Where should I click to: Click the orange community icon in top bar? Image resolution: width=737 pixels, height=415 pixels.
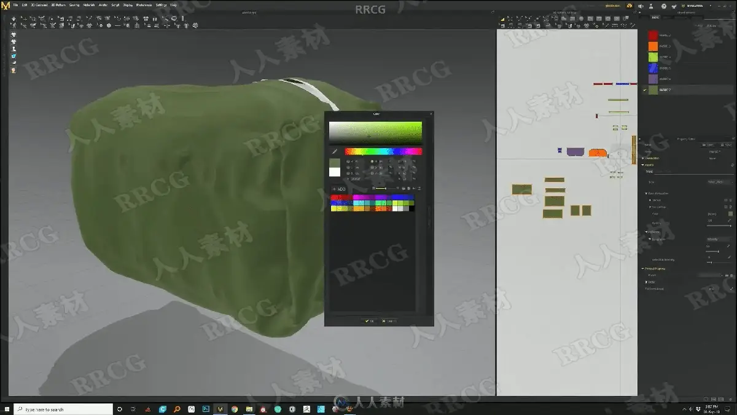coord(630,5)
